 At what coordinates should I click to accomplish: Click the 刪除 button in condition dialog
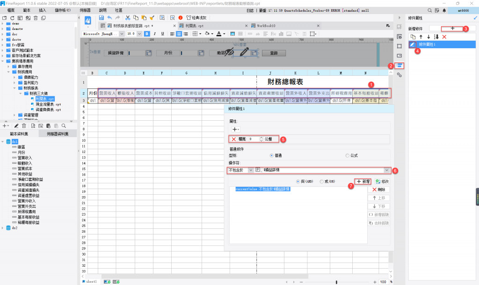379,190
